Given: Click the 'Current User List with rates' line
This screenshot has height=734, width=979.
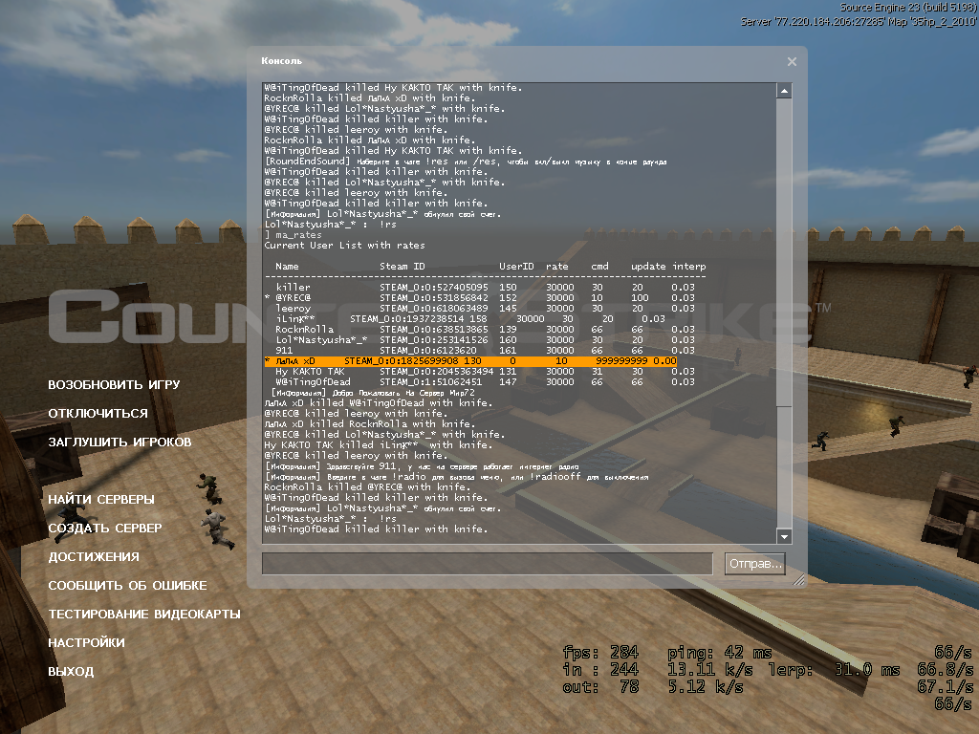Looking at the screenshot, I should (x=344, y=246).
